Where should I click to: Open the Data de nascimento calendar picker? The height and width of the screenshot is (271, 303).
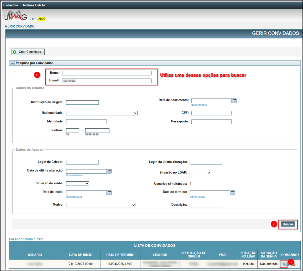[234, 101]
